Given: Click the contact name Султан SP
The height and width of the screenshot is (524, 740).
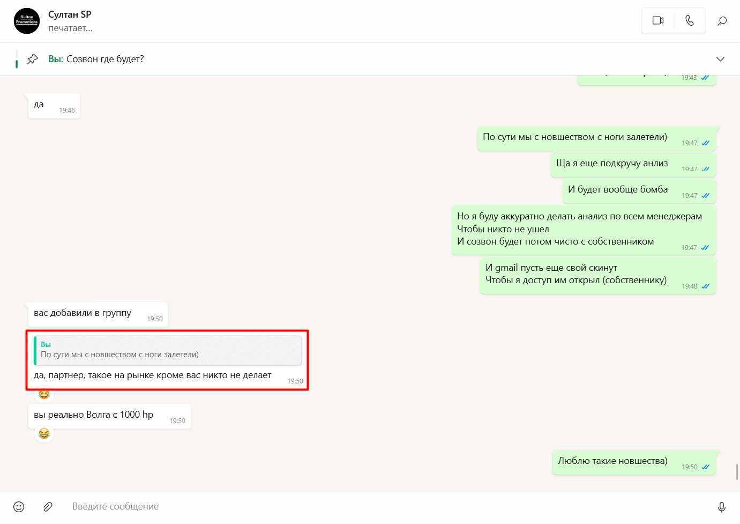Looking at the screenshot, I should pyautogui.click(x=70, y=14).
